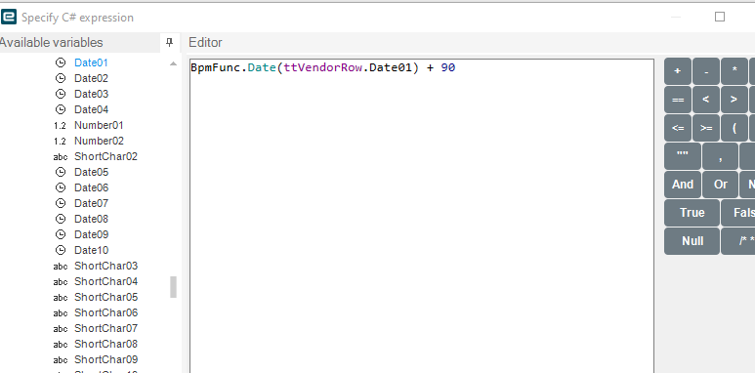
Task: Insert the plus operator
Action: (x=678, y=71)
